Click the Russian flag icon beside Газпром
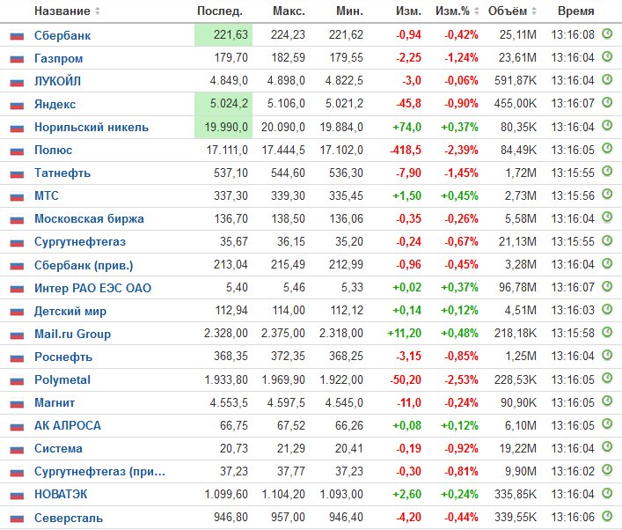The width and height of the screenshot is (622, 530). point(17,59)
